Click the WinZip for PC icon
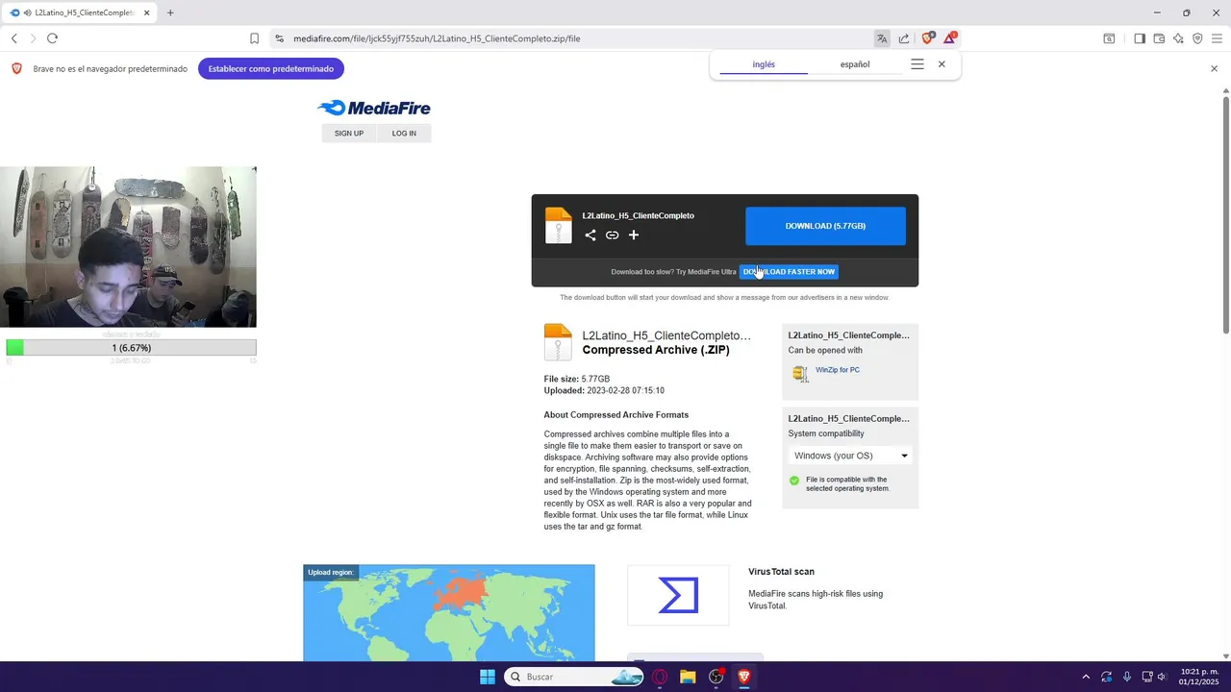Image resolution: width=1231 pixels, height=692 pixels. pyautogui.click(x=800, y=373)
